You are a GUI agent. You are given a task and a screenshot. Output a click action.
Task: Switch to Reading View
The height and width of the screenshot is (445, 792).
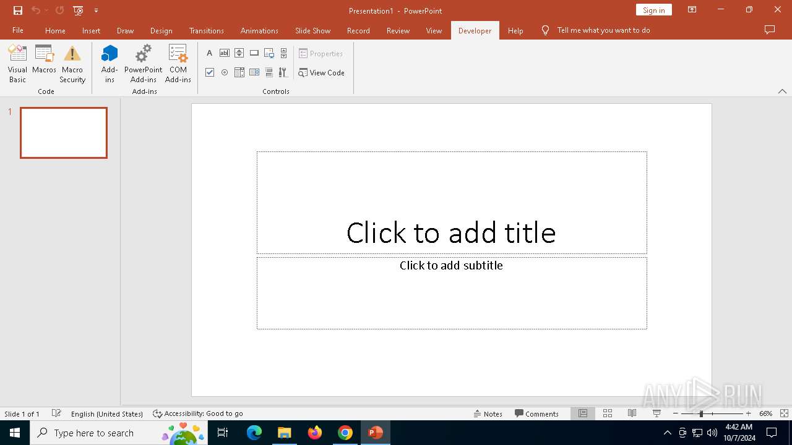[x=632, y=413]
